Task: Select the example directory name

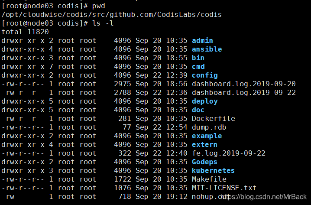Action: [207, 136]
